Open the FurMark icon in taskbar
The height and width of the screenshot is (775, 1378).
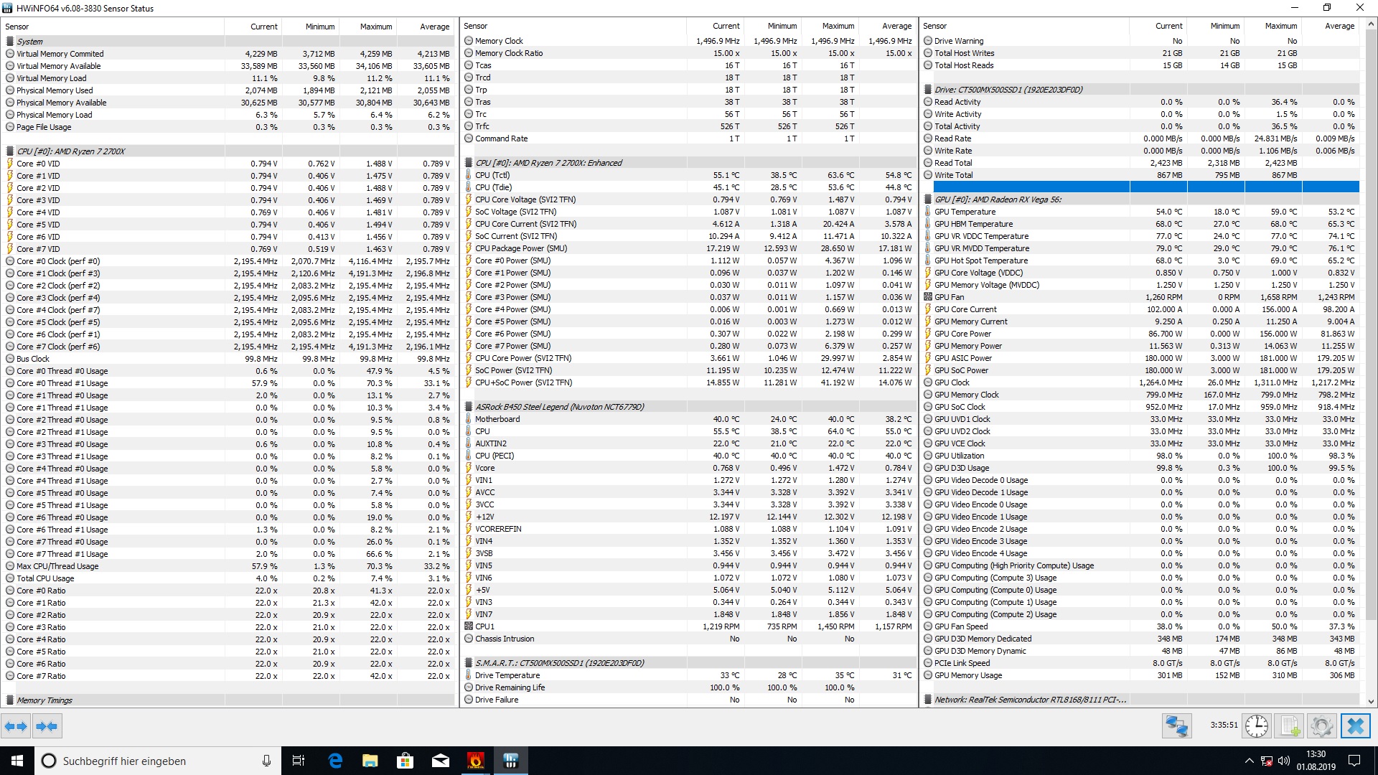(x=475, y=761)
